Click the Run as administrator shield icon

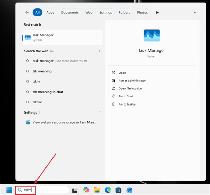coord(113,80)
